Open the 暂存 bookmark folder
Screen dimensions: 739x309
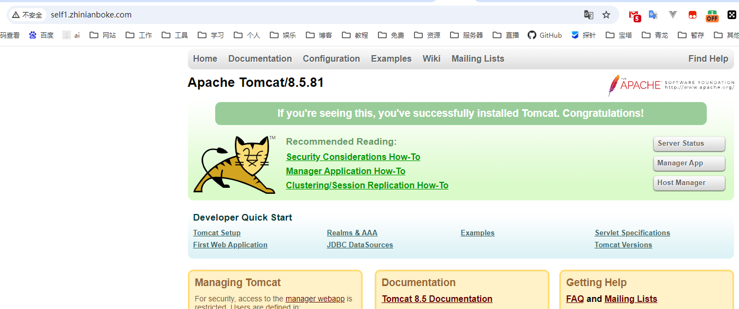(x=691, y=35)
